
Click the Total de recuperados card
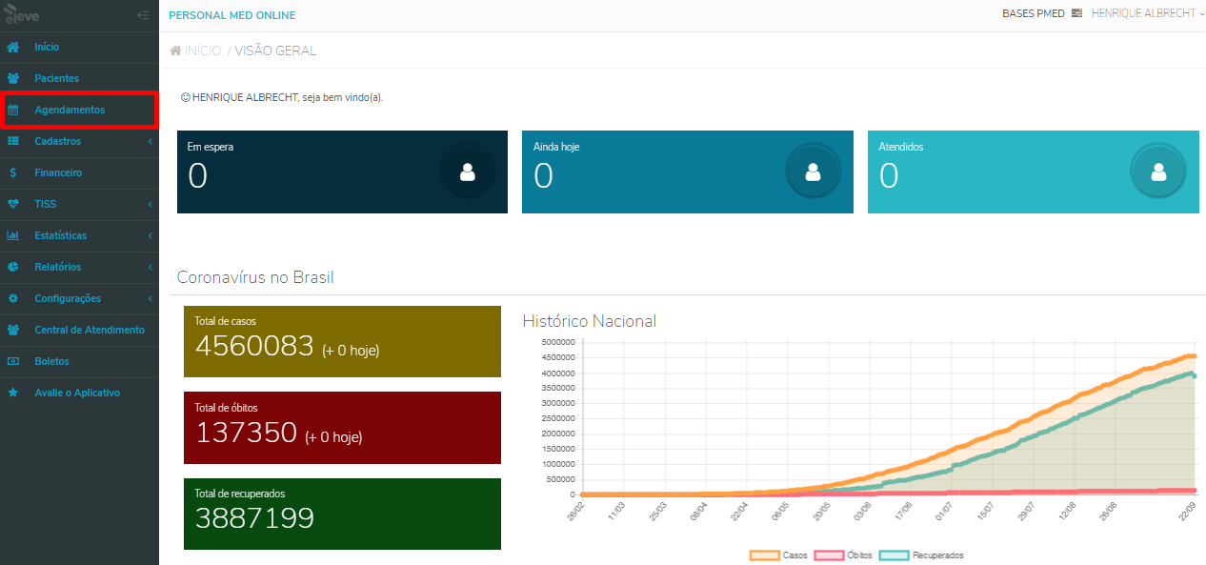pos(342,514)
